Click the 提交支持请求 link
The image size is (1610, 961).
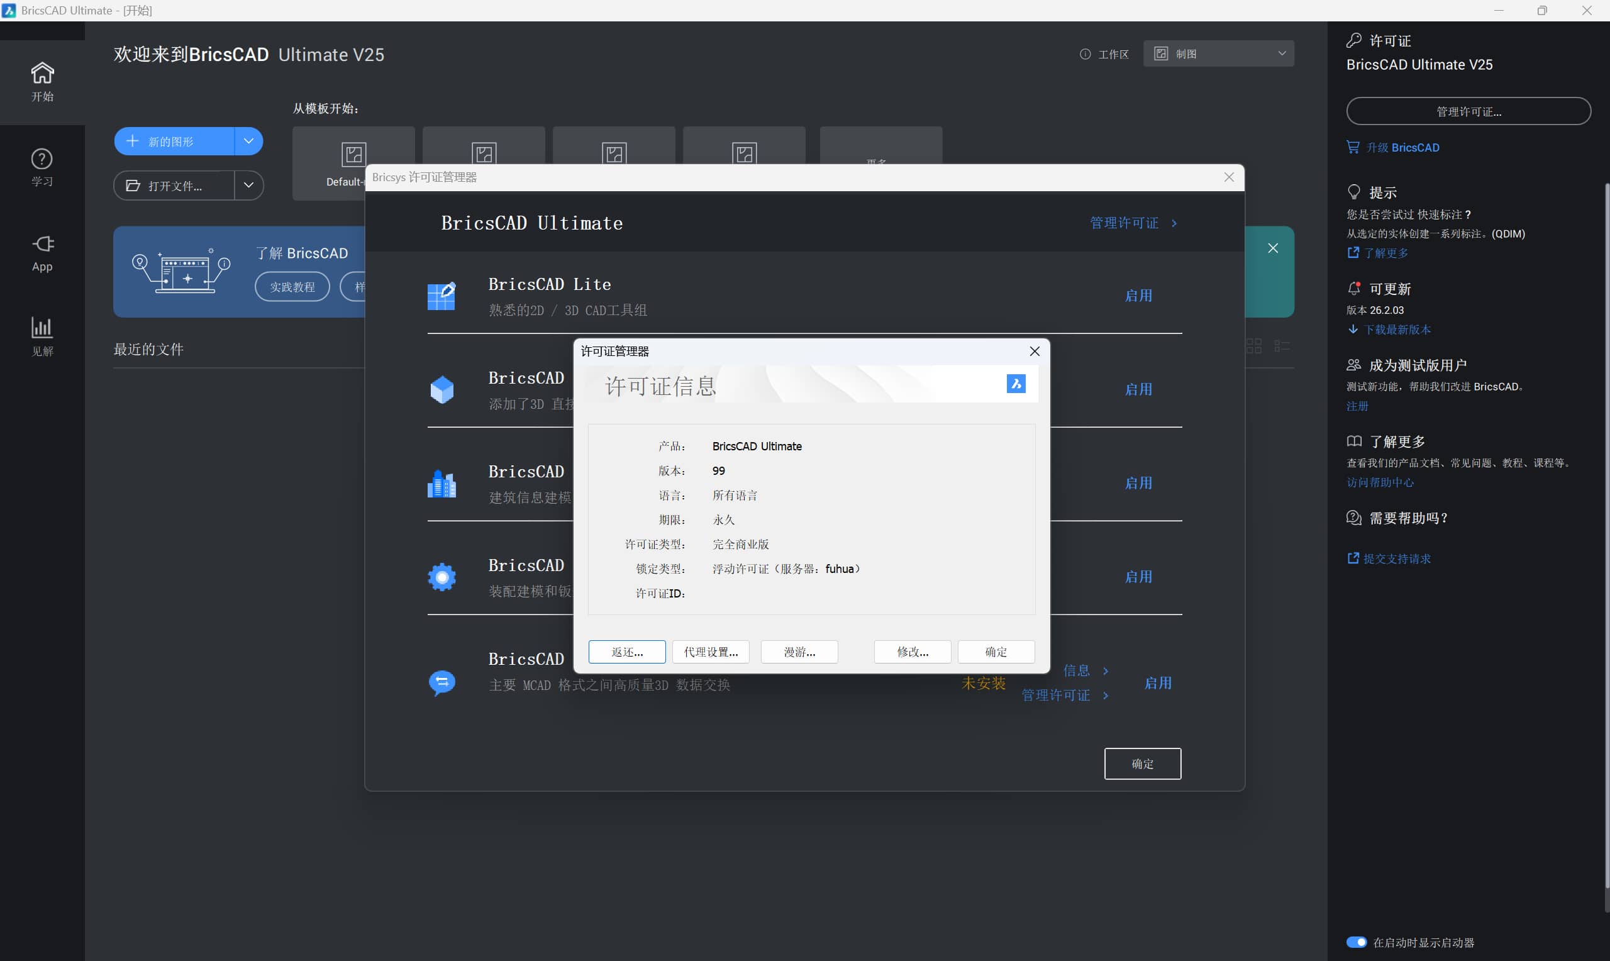[1397, 559]
